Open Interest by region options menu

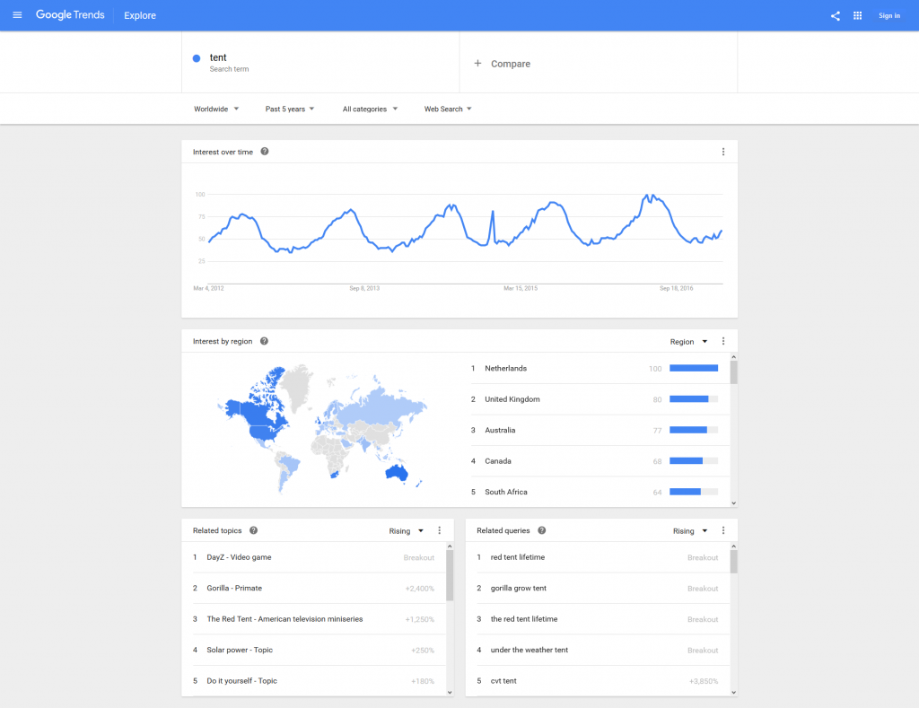(723, 341)
